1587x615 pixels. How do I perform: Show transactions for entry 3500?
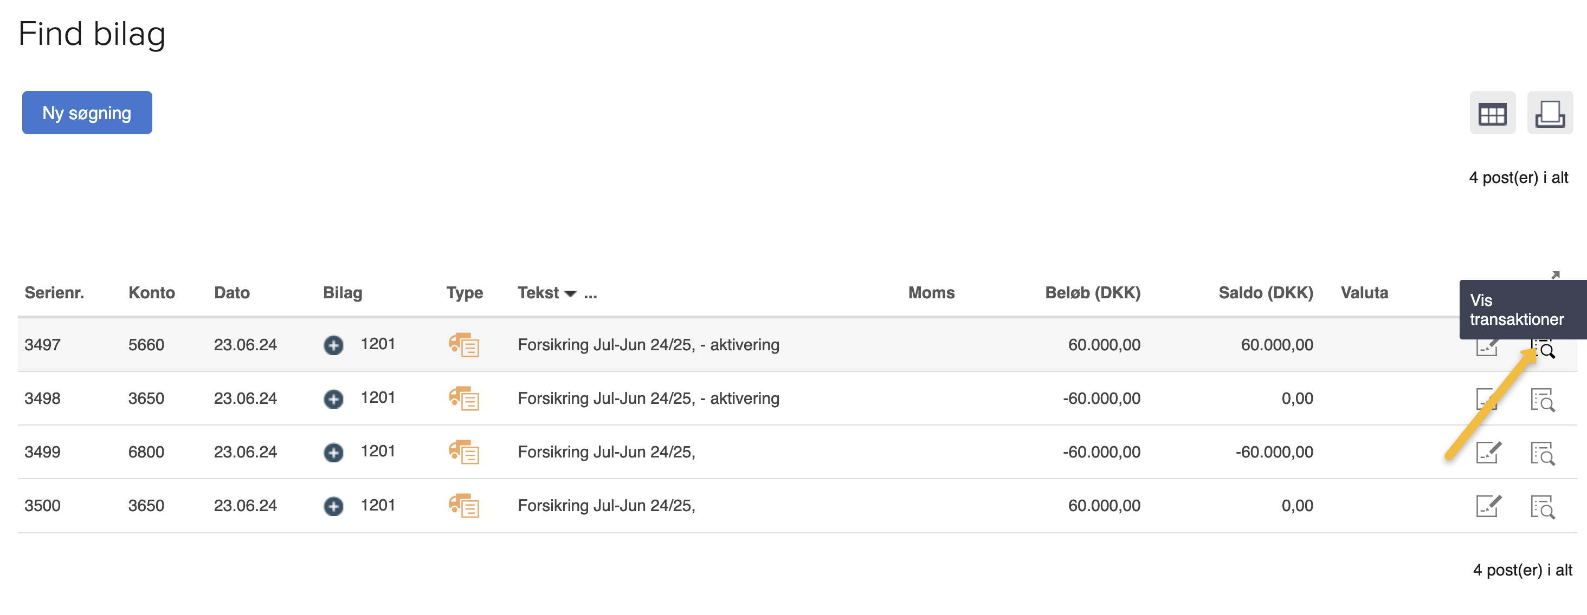[1542, 507]
